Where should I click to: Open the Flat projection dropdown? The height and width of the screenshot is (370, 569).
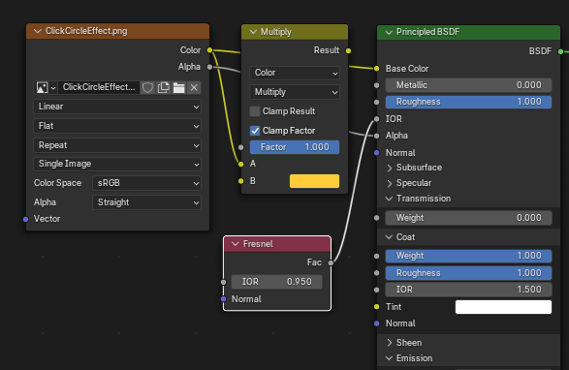coord(117,126)
